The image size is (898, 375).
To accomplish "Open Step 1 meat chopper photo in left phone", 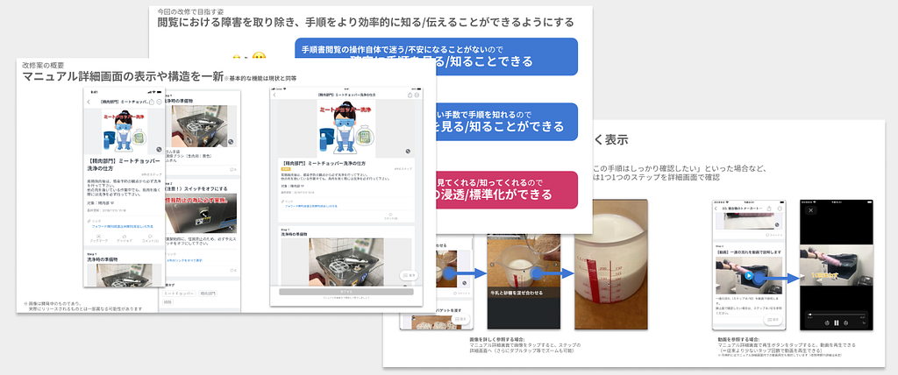I will coord(124,275).
